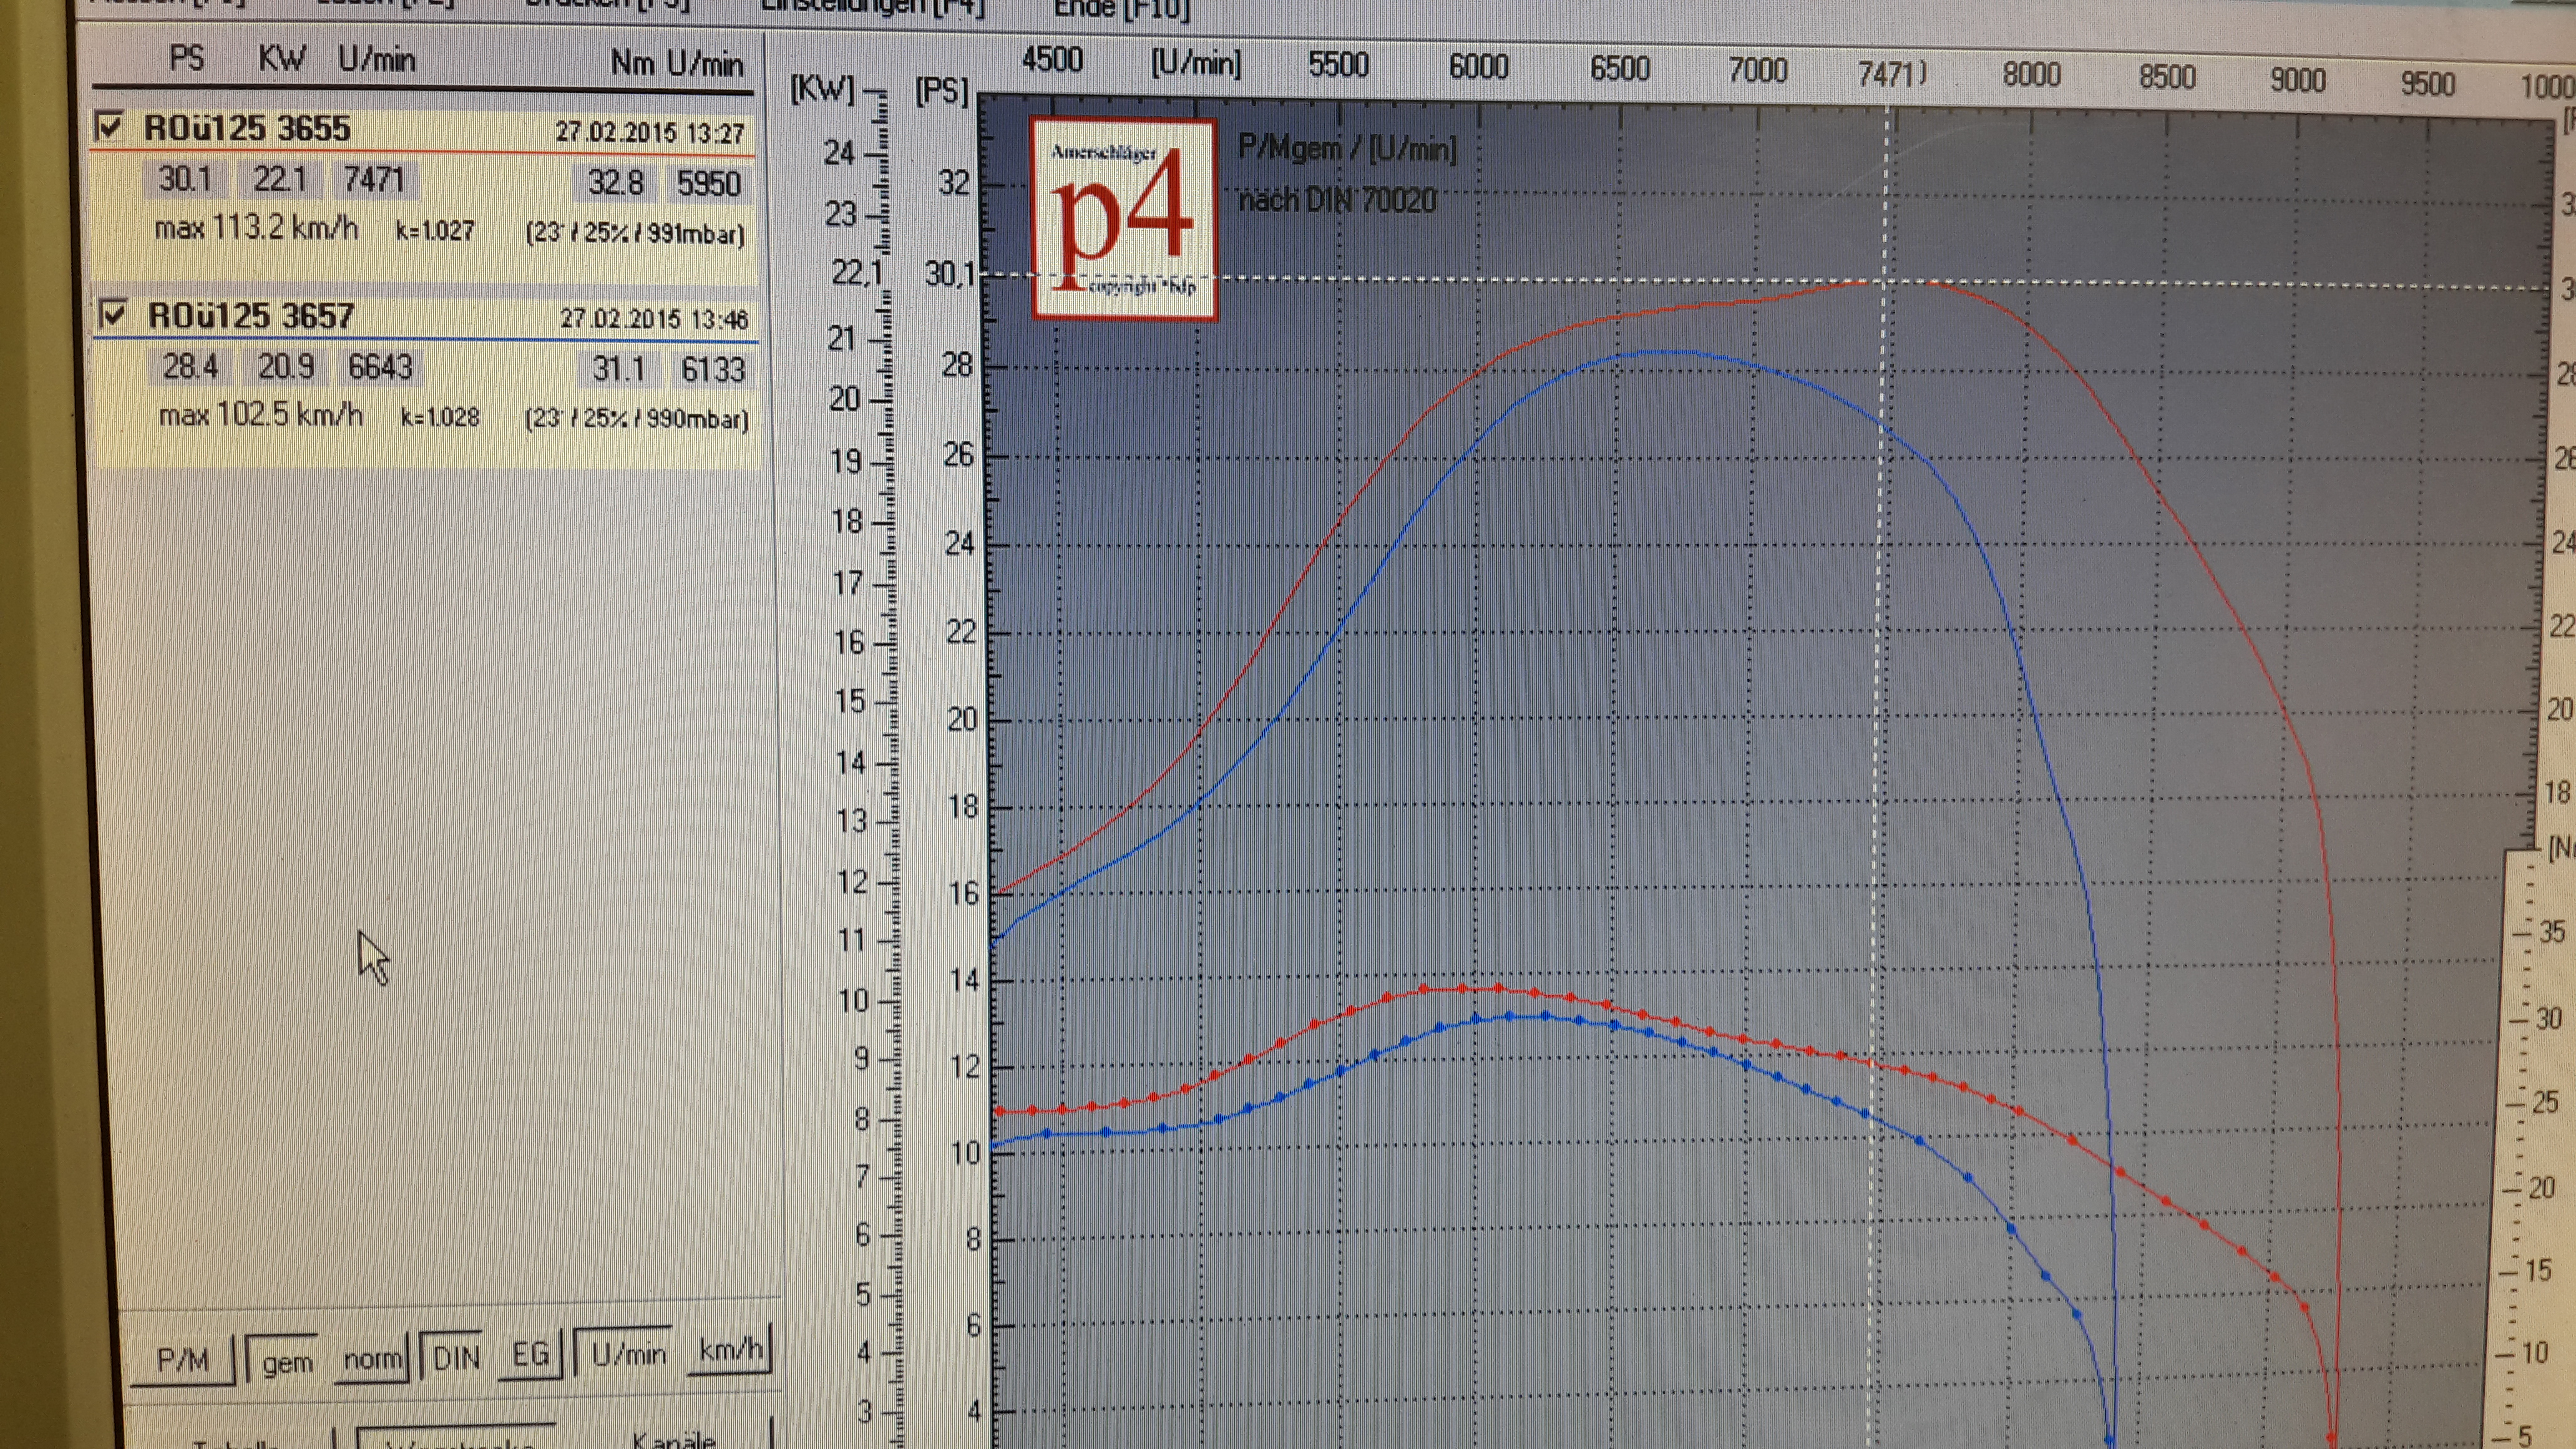Click max 102.5 km/h text
This screenshot has width=2576, height=1449.
(261, 414)
